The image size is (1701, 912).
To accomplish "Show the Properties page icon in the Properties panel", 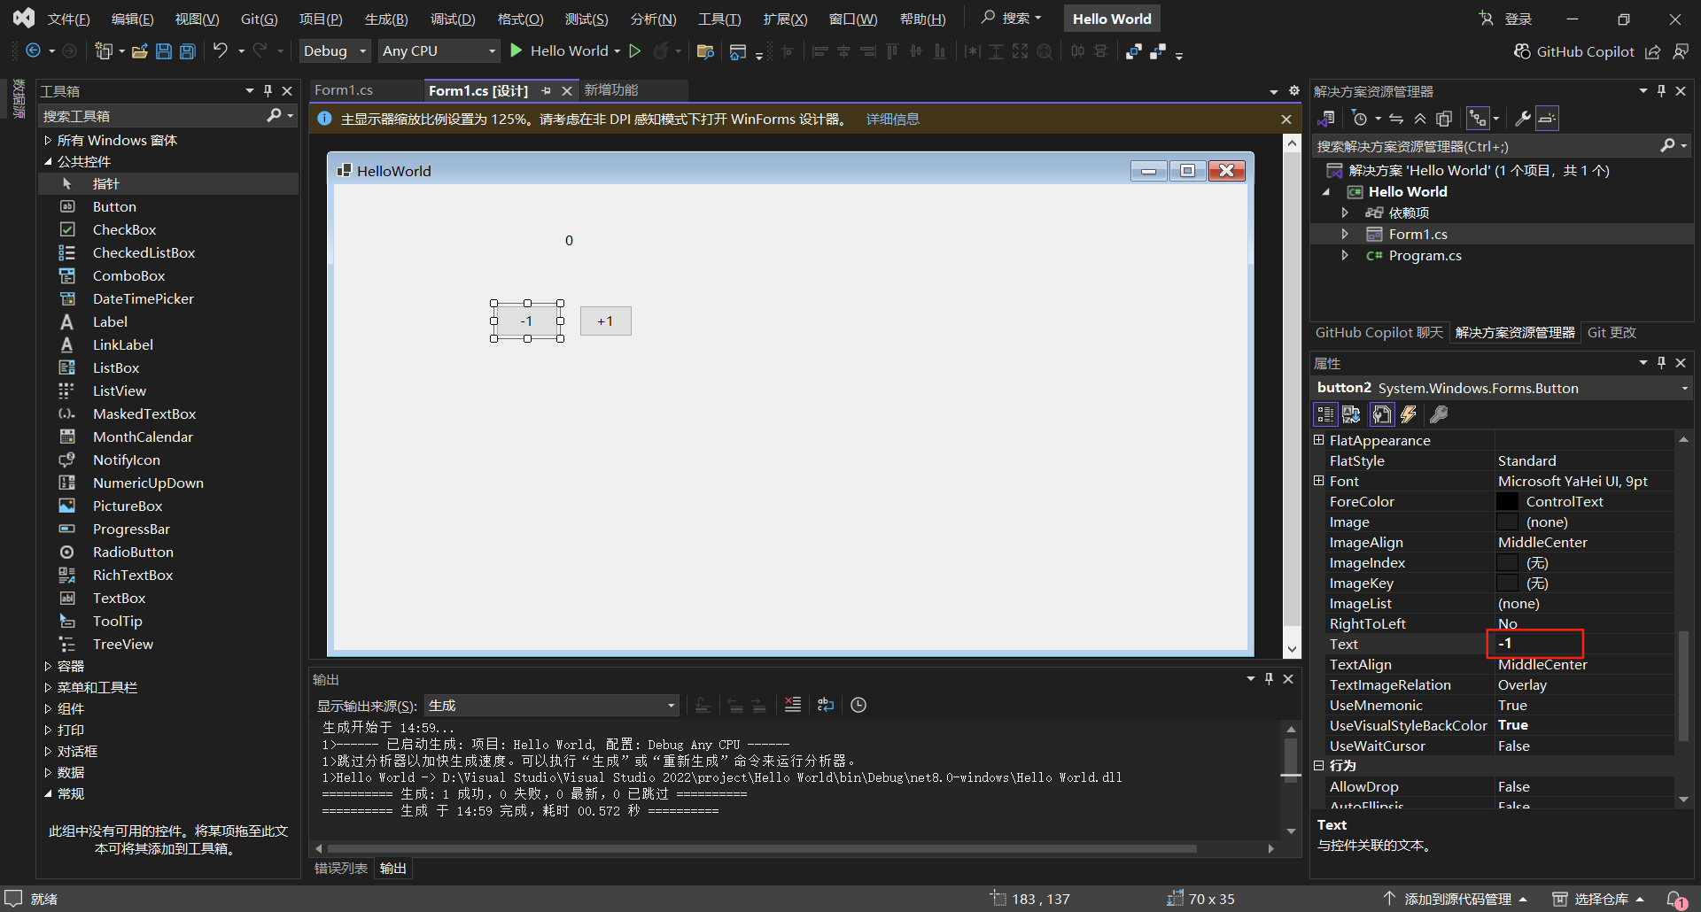I will (1382, 414).
